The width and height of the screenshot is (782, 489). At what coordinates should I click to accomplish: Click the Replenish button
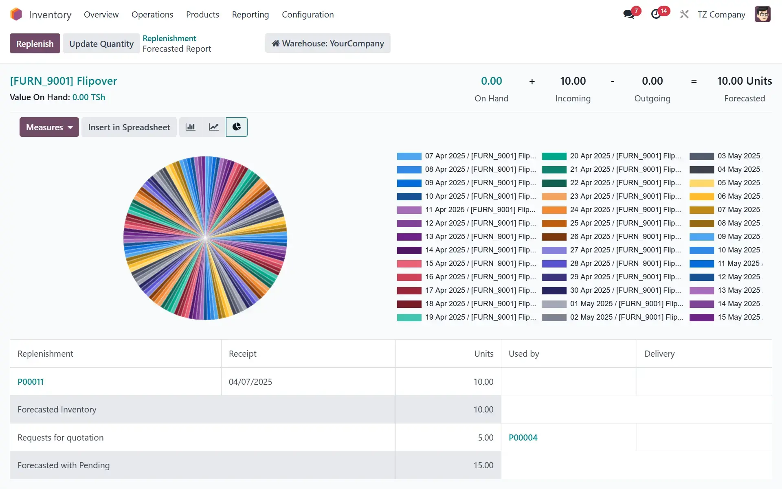tap(35, 44)
